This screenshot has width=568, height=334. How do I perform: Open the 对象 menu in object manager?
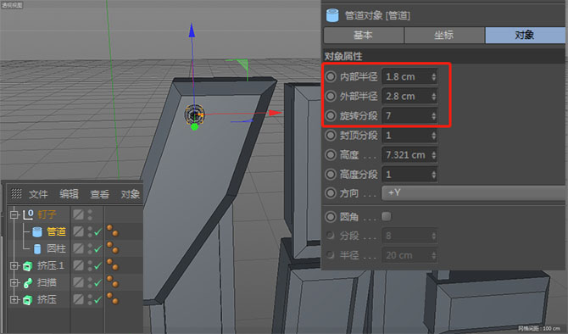pos(130,194)
